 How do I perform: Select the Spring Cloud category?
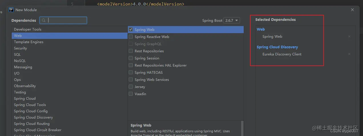click(x=70, y=99)
